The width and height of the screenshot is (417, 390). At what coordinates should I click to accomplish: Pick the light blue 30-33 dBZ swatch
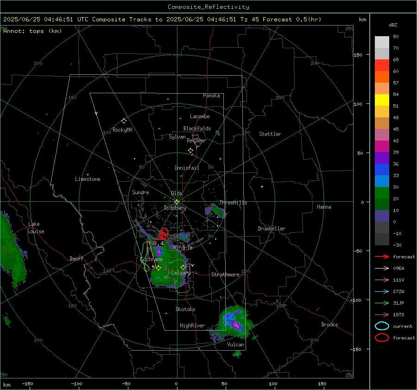[x=382, y=181]
